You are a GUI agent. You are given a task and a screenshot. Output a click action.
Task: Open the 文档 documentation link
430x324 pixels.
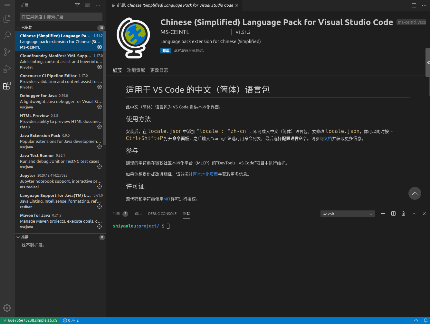pos(328,139)
